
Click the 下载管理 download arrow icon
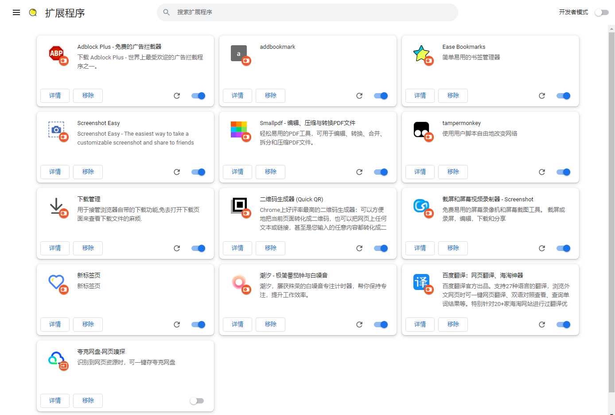click(56, 206)
